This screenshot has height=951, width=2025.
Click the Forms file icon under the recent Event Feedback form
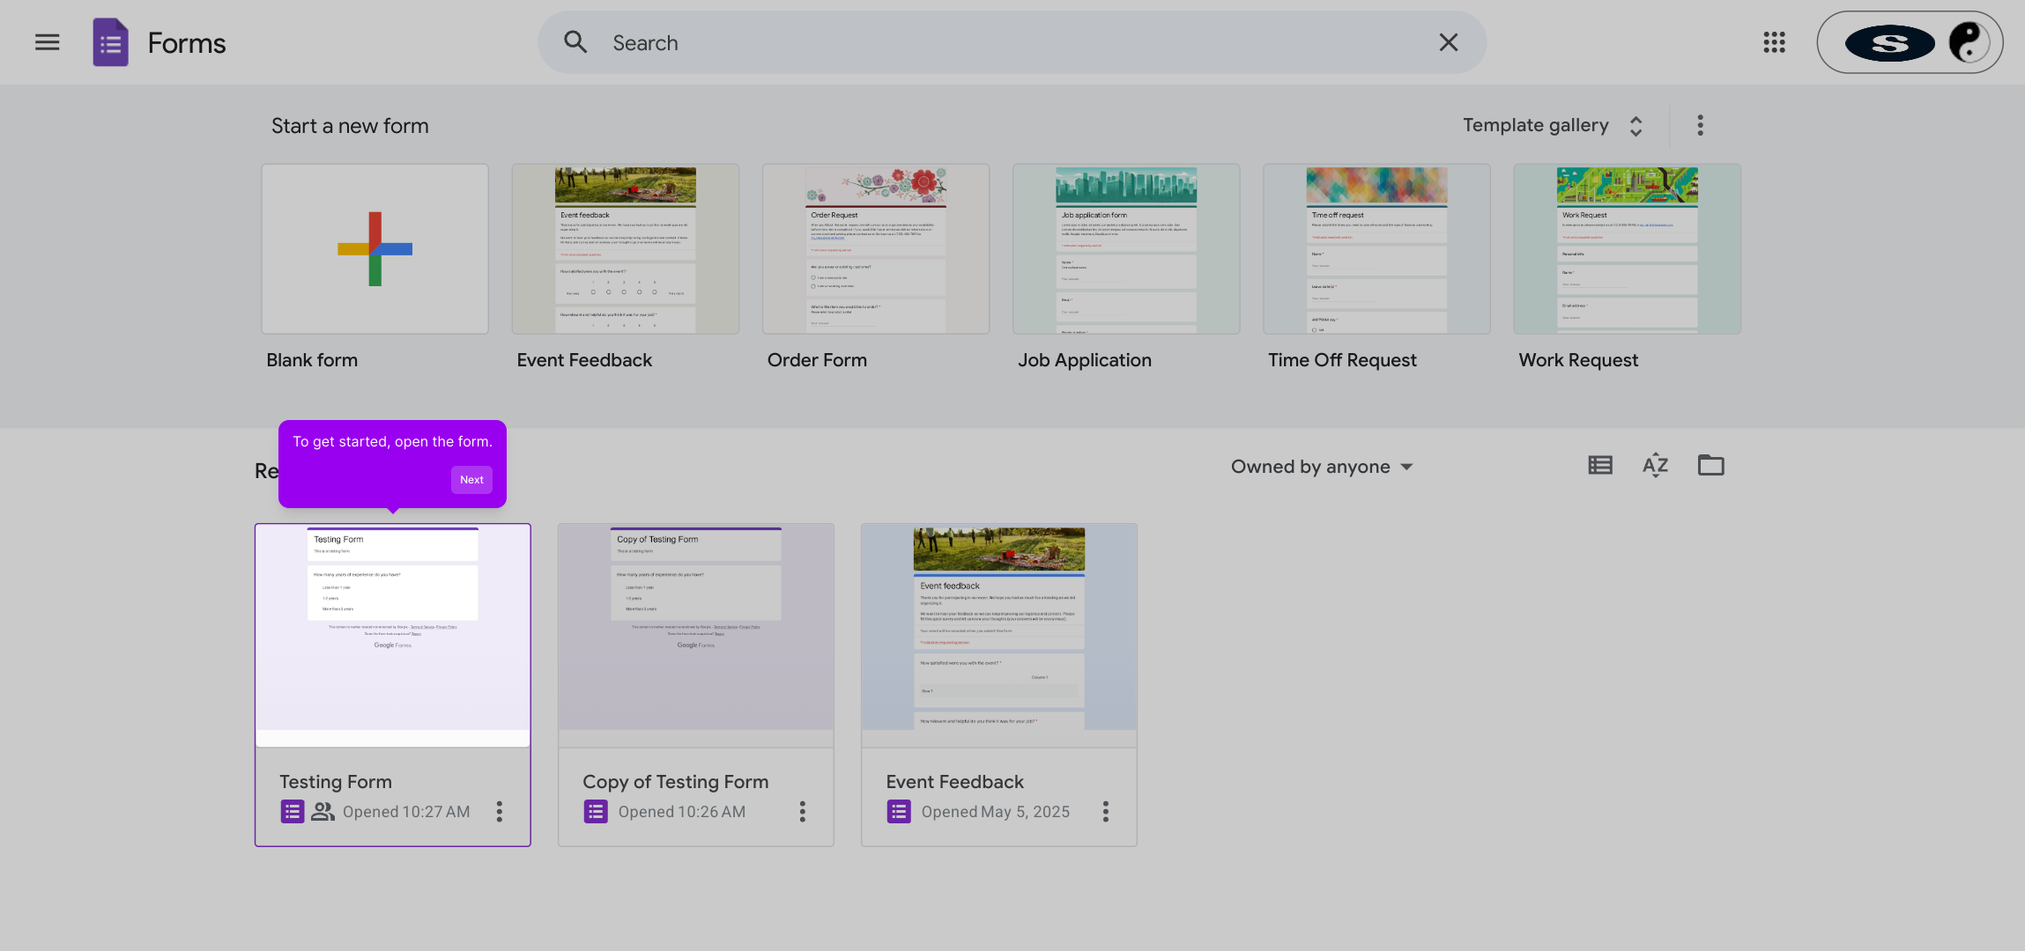tap(899, 812)
